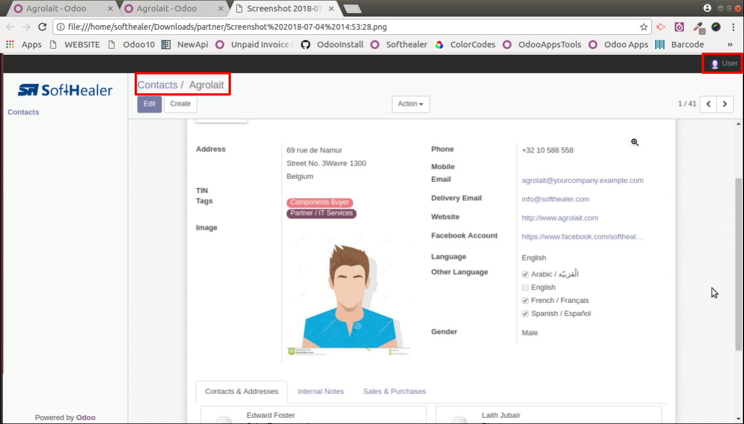Select the Contacts & Addresses tab
Image resolution: width=744 pixels, height=424 pixels.
[242, 391]
